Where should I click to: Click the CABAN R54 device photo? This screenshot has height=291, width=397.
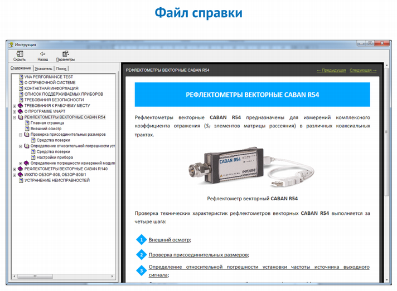(x=251, y=167)
